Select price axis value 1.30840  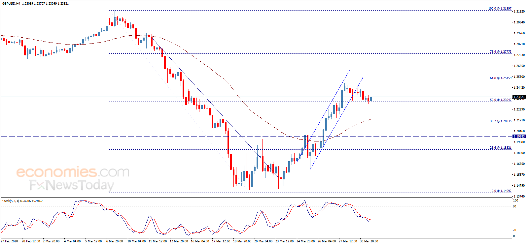pyautogui.click(x=519, y=22)
